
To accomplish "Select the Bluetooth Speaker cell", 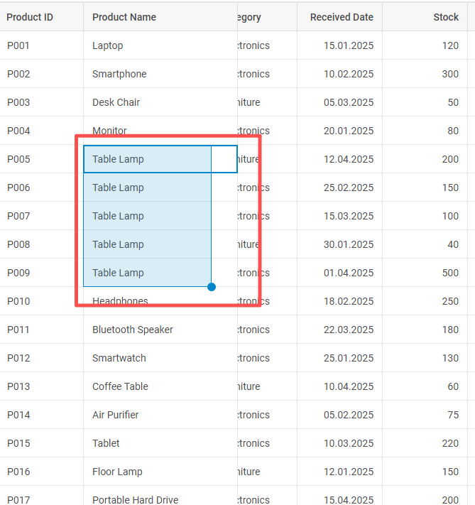I will tap(132, 330).
